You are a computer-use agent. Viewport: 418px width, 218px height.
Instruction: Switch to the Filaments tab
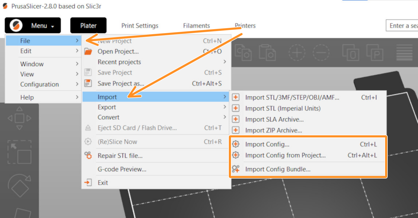click(196, 26)
